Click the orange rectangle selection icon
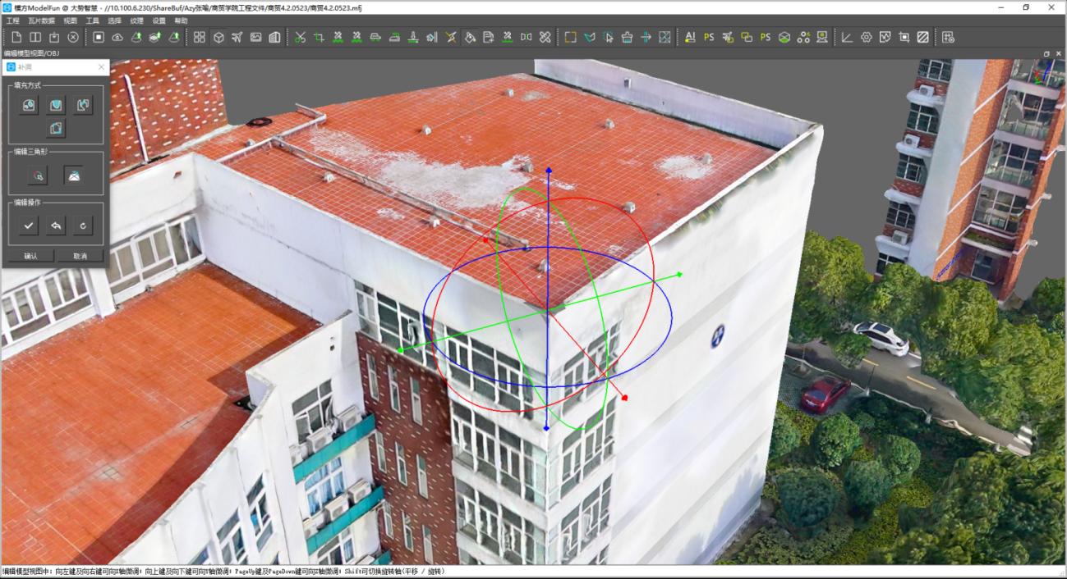The width and height of the screenshot is (1067, 579). coord(570,37)
